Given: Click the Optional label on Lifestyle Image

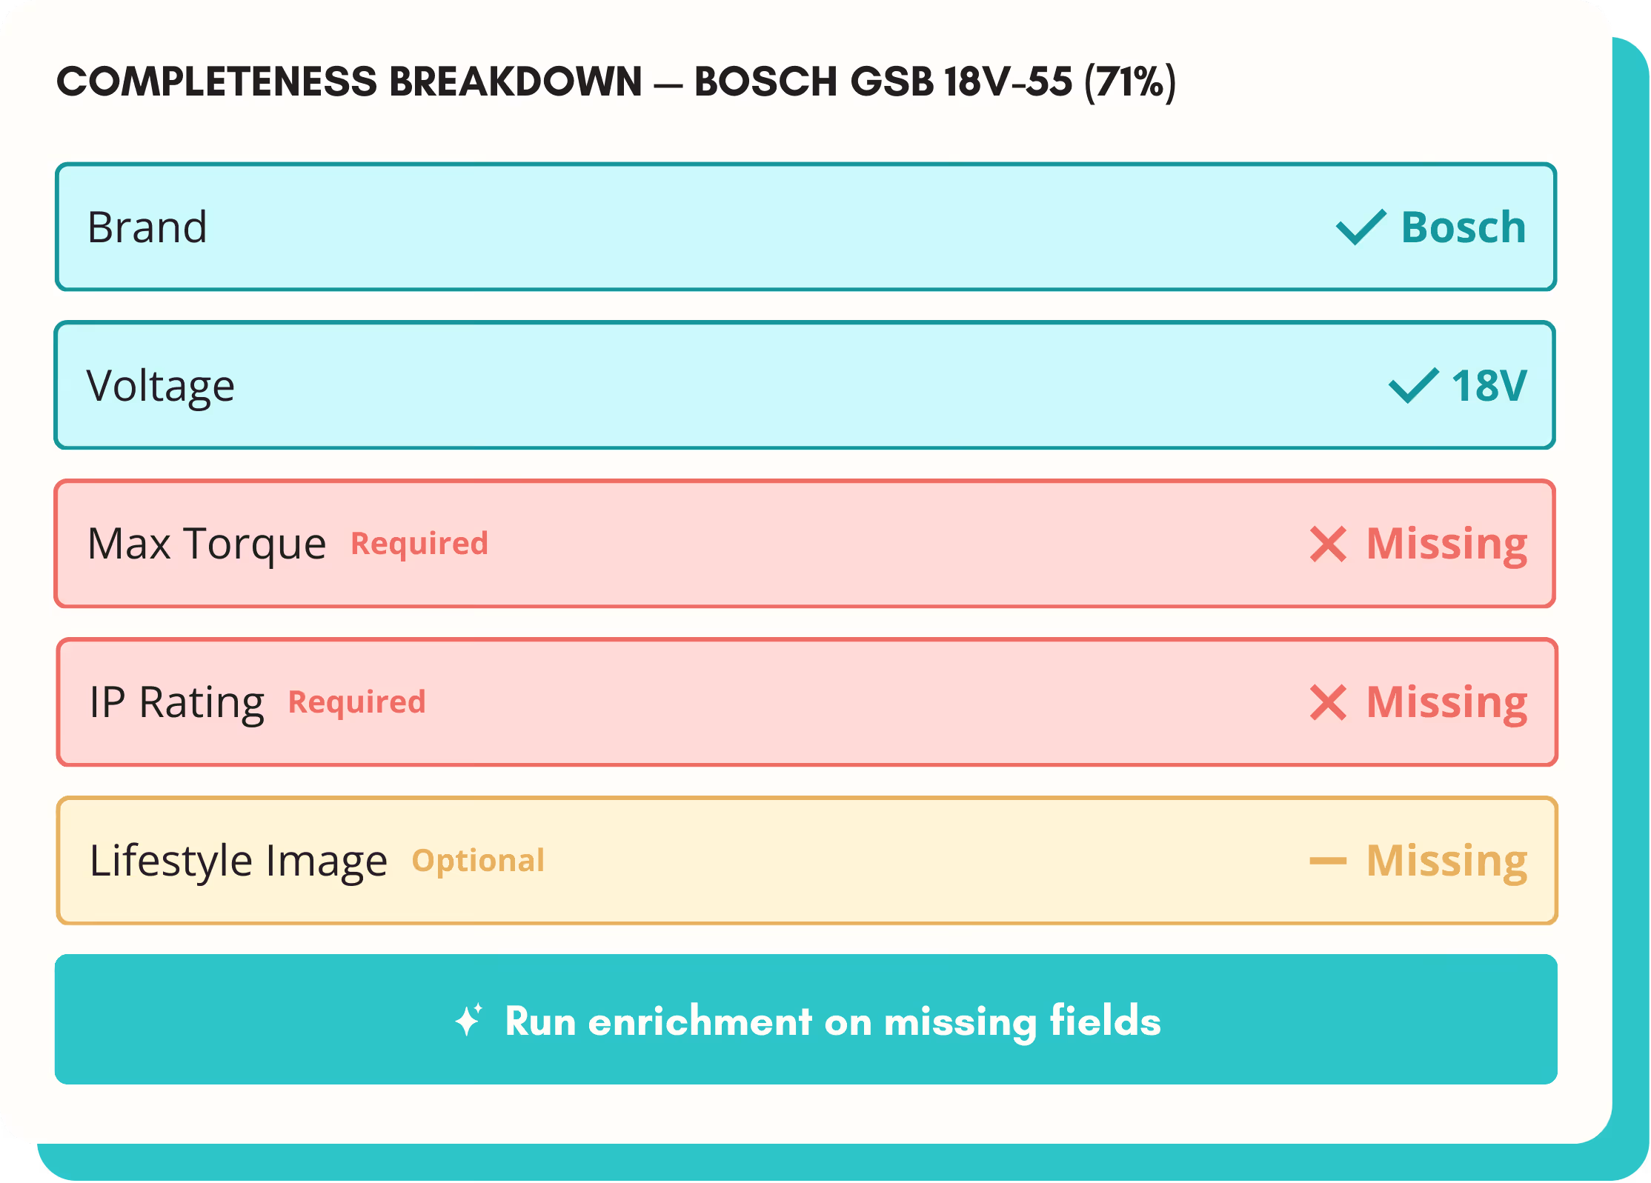Looking at the screenshot, I should (479, 860).
